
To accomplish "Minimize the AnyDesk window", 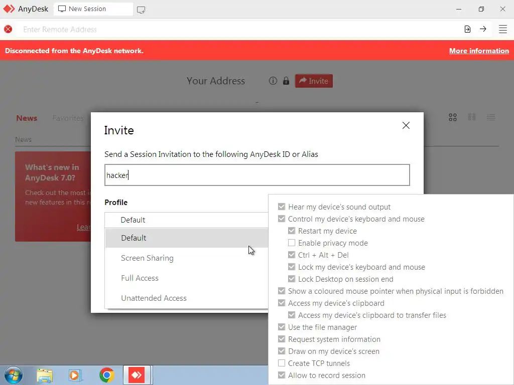I will 459,9.
